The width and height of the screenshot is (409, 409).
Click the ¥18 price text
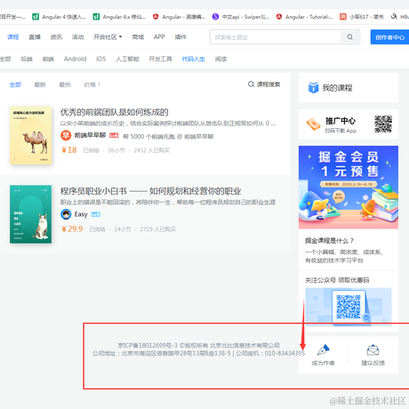pyautogui.click(x=69, y=150)
